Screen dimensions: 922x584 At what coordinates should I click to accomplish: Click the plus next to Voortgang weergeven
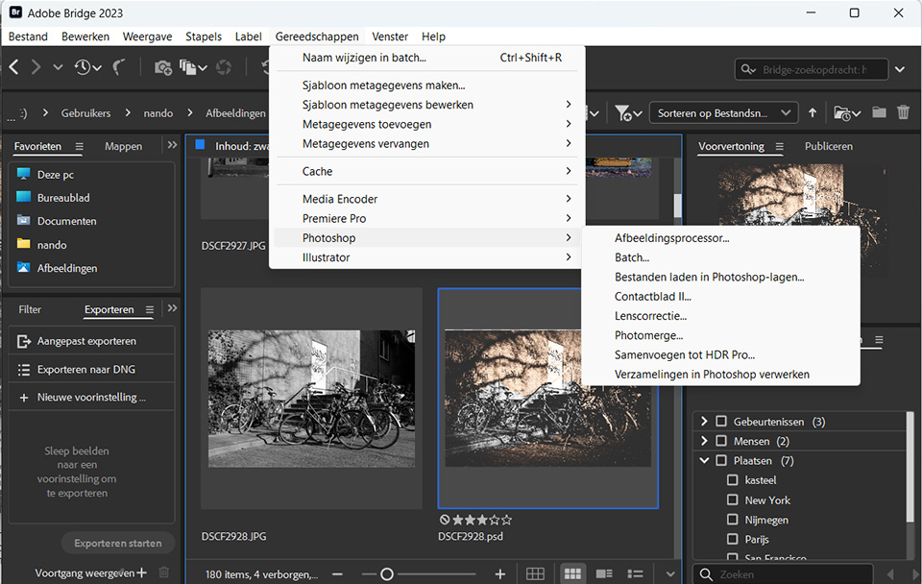[x=142, y=572]
